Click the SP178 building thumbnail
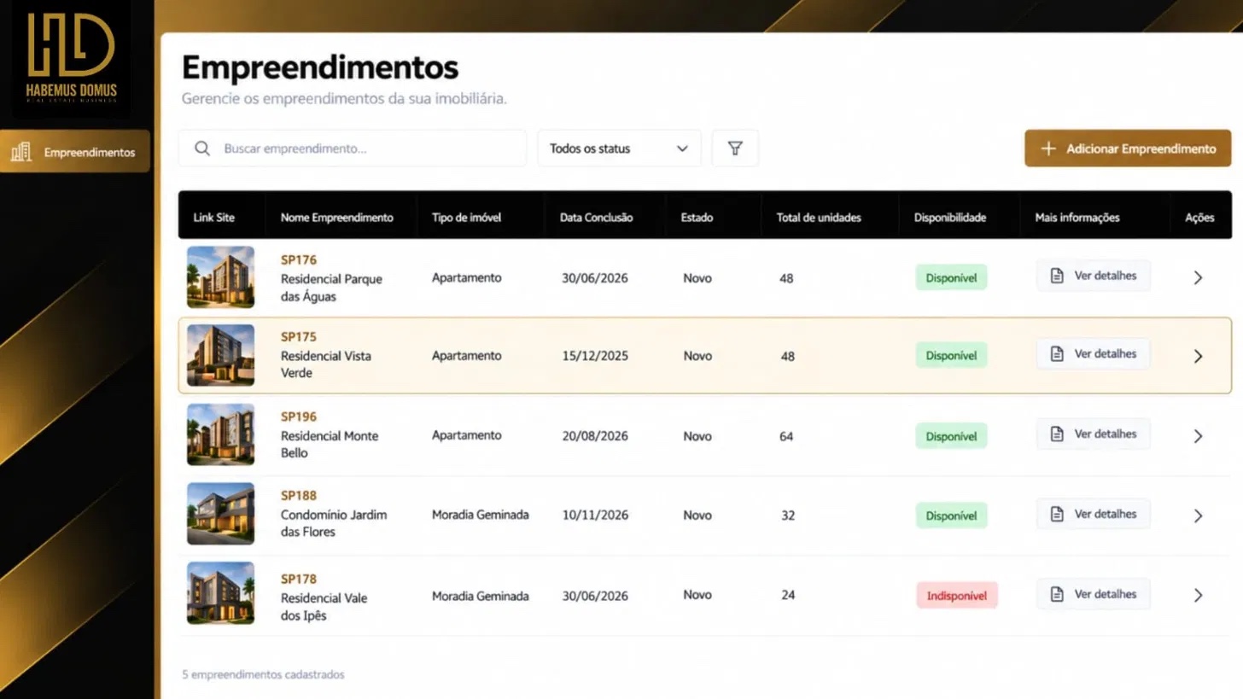 (221, 593)
